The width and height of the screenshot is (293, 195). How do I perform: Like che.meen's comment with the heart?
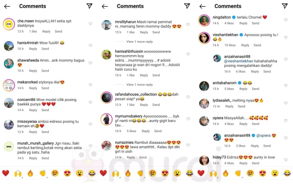(x=90, y=24)
